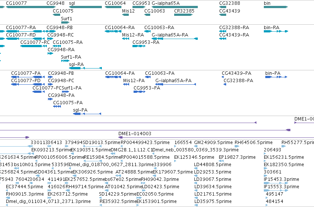
Task: Click the AT24888.5prime EST label
Action: click(134, 172)
